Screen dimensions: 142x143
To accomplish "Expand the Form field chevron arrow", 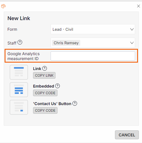I will pyautogui.click(x=132, y=29).
